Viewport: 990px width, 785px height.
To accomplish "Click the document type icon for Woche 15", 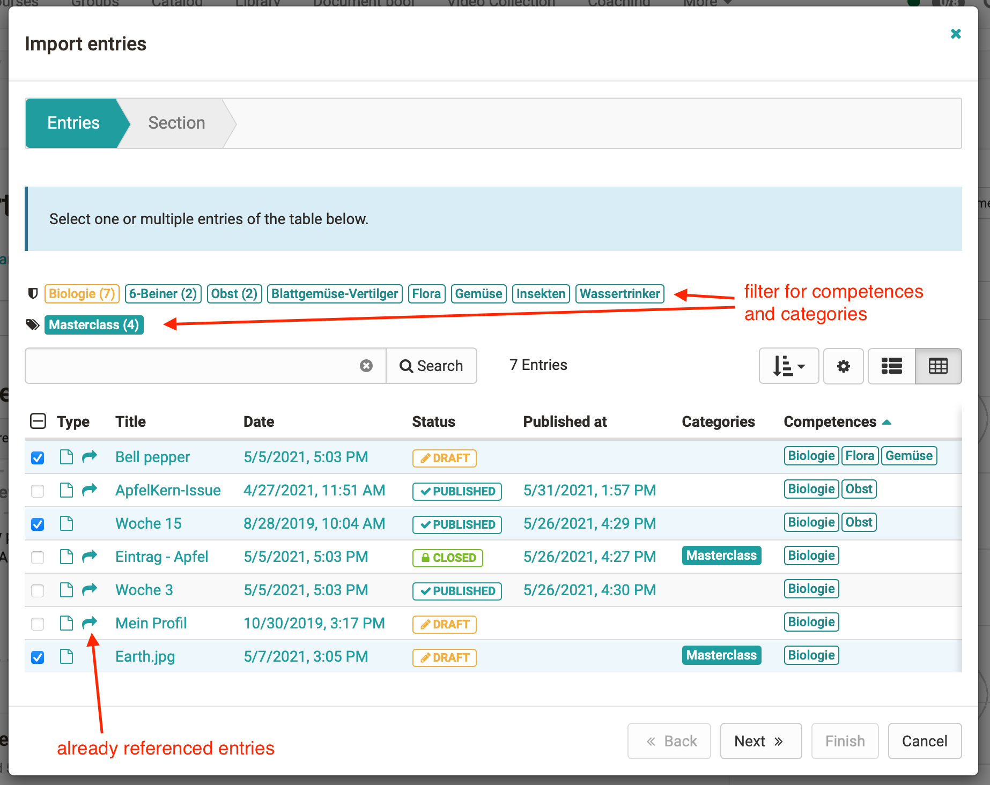I will pos(67,523).
